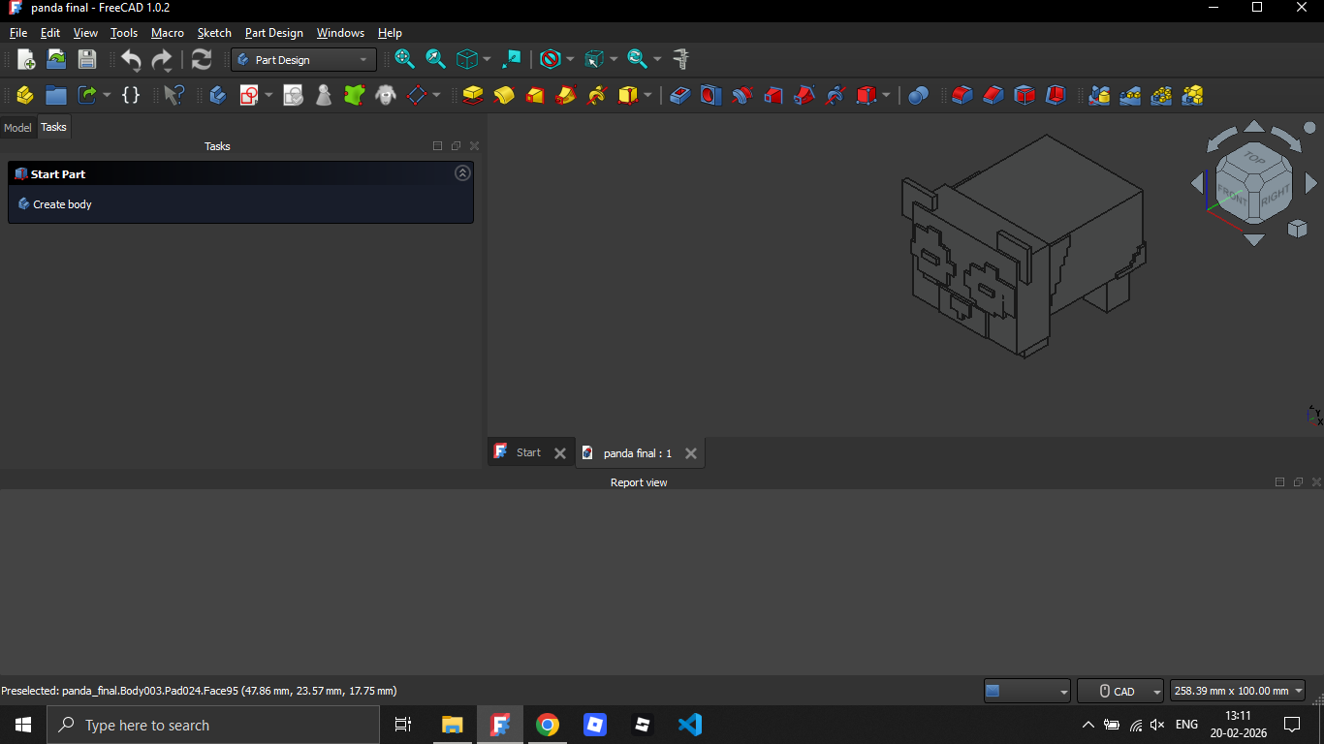Open the Variable Set braces icon
Viewport: 1324px width, 744px height.
click(x=131, y=95)
